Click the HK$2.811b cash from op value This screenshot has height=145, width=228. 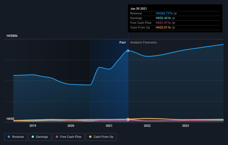tap(163, 27)
